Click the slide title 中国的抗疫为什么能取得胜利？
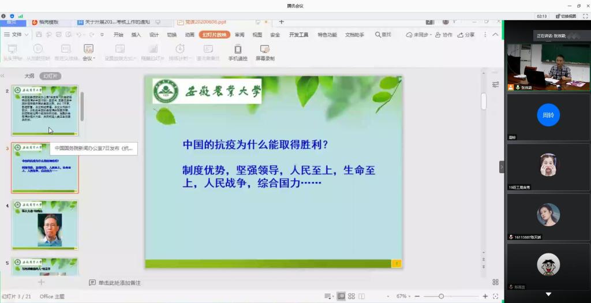The width and height of the screenshot is (591, 303). [256, 145]
